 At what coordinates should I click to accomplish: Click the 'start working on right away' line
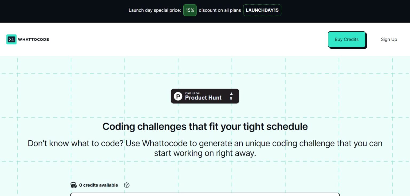[x=205, y=153]
